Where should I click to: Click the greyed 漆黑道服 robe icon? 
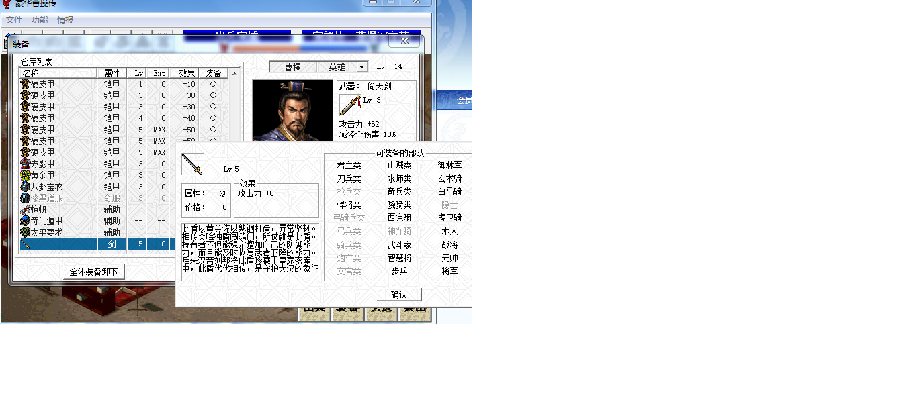pos(25,198)
